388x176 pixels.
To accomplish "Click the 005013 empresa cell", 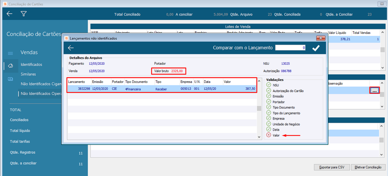I will (x=186, y=89).
